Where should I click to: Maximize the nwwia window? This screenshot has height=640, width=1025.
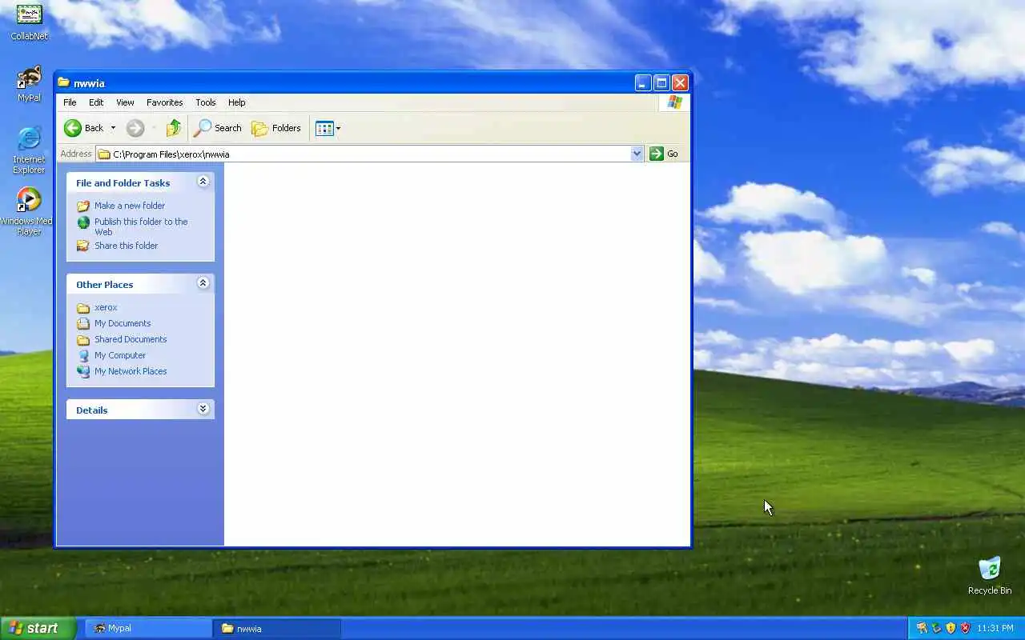661,82
